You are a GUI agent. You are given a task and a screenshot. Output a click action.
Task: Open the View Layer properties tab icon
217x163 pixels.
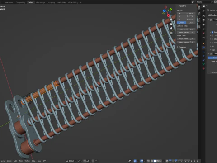point(203,24)
